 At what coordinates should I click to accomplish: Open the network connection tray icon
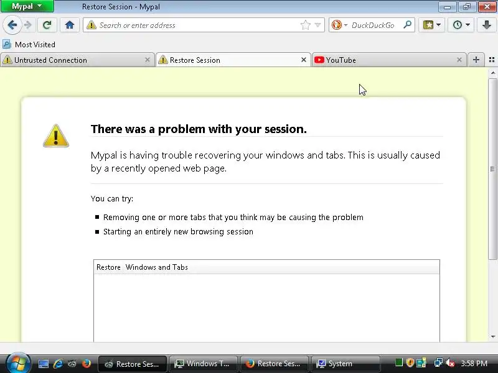[x=438, y=362]
